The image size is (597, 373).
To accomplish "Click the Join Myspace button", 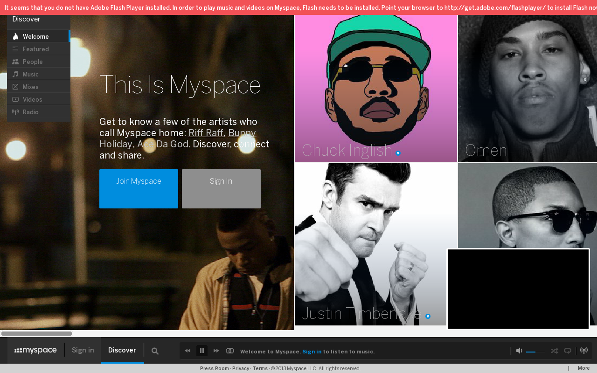I will (139, 189).
